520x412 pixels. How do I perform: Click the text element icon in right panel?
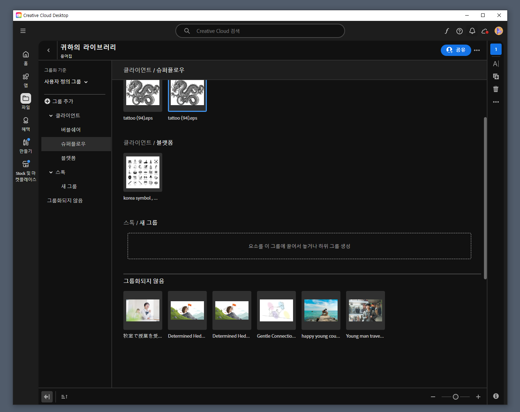coord(496,64)
